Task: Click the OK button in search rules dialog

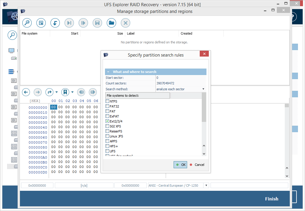Action: (180, 165)
